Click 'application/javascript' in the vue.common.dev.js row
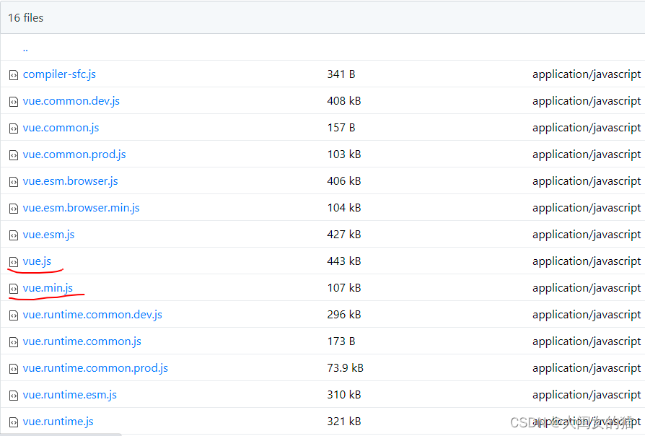This screenshot has width=645, height=436. pos(587,101)
